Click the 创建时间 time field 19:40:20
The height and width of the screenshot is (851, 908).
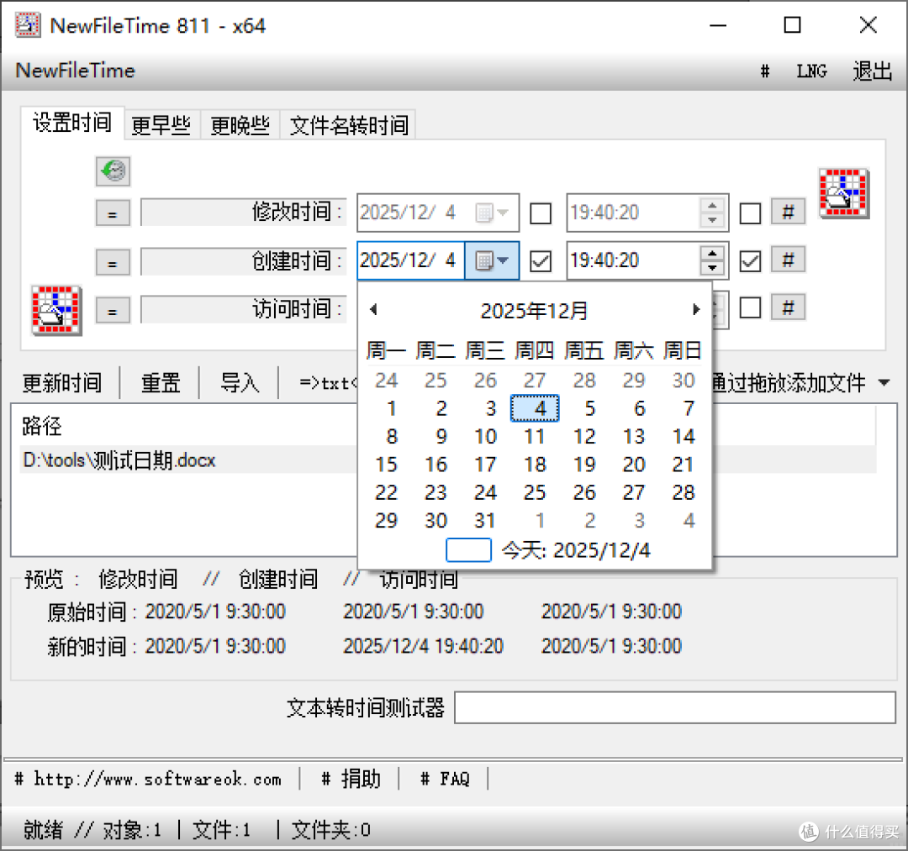632,260
